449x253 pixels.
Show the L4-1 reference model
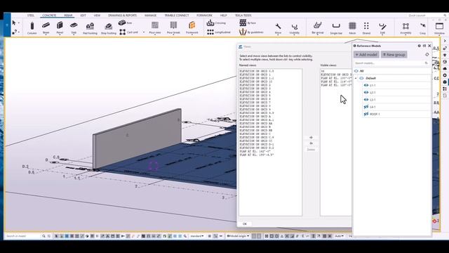pyautogui.click(x=366, y=107)
